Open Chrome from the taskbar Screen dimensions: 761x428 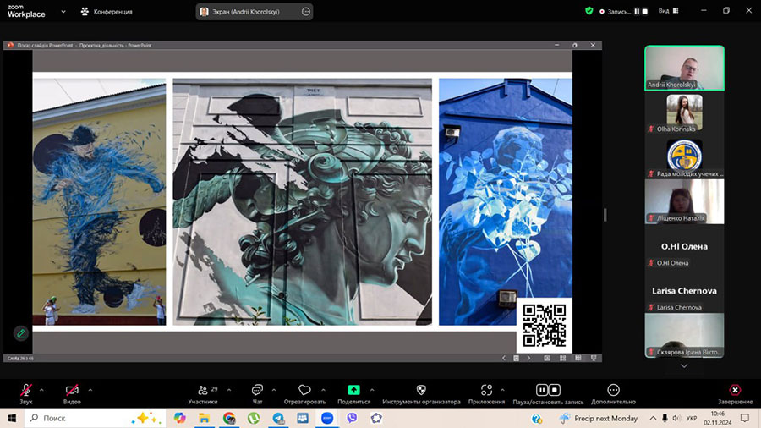pyautogui.click(x=229, y=418)
